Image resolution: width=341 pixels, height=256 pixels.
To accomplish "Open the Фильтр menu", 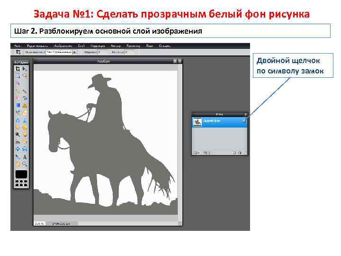I will [116, 46].
